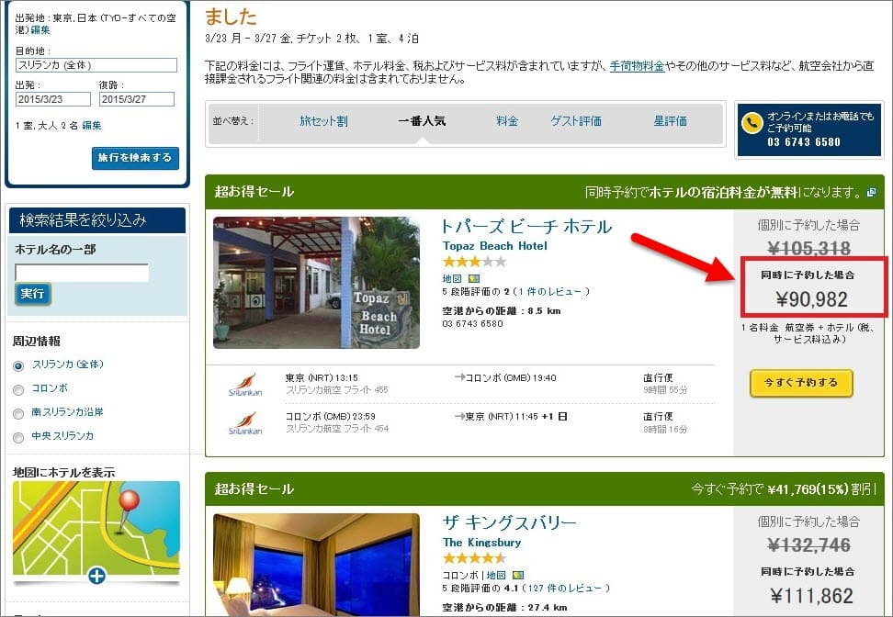The image size is (893, 617).
Task: Edit room and guests 編集 link
Action: click(92, 125)
